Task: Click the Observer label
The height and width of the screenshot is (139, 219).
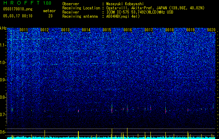Action: (71, 4)
